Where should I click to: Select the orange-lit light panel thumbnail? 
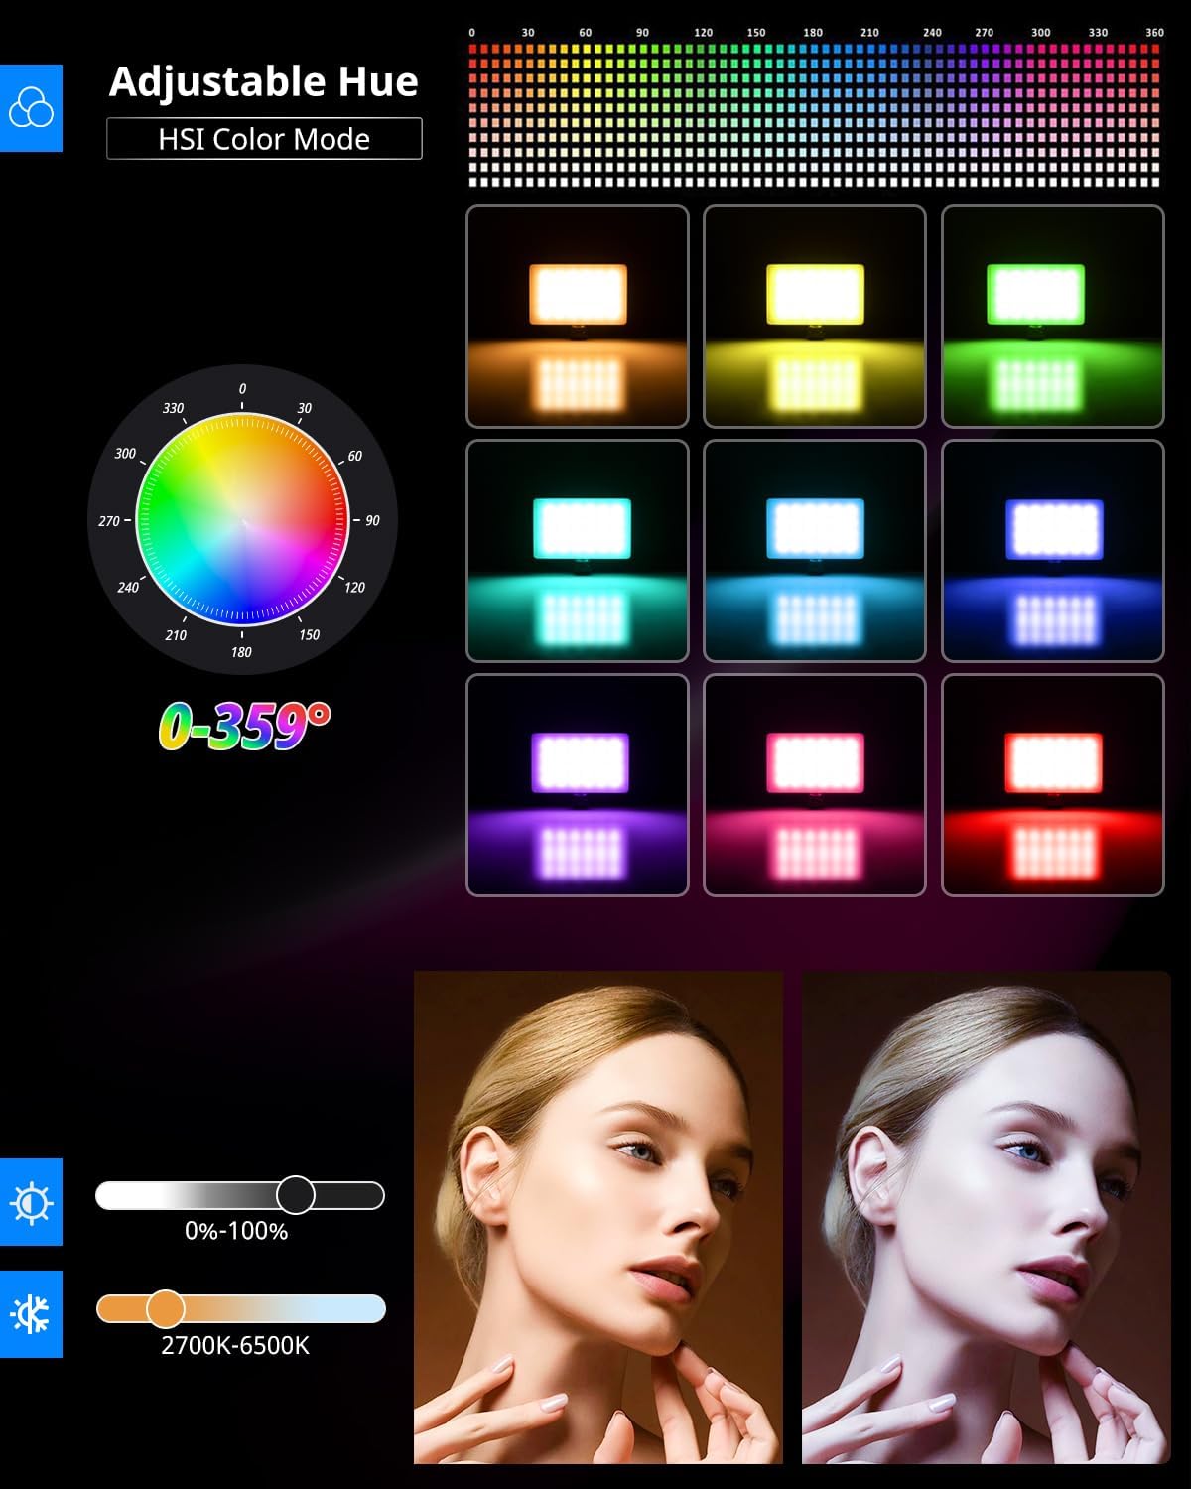(576, 313)
